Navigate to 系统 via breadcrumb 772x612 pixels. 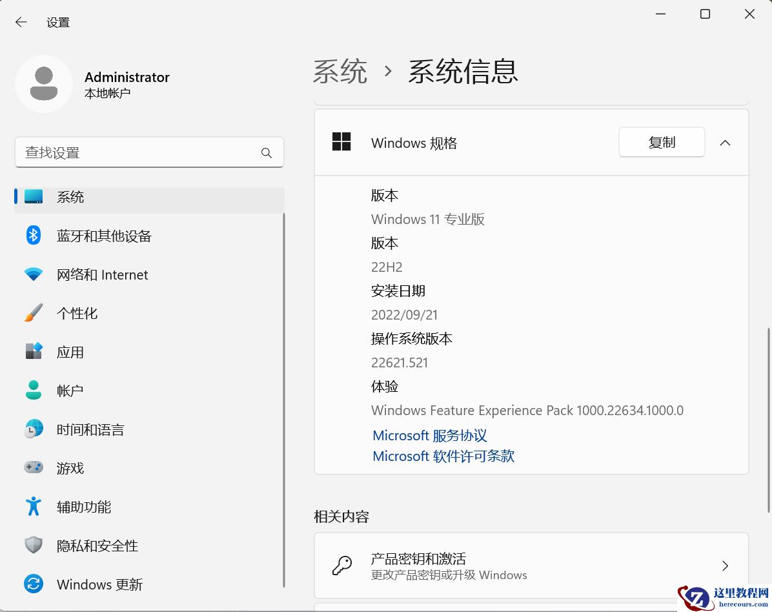tap(340, 72)
